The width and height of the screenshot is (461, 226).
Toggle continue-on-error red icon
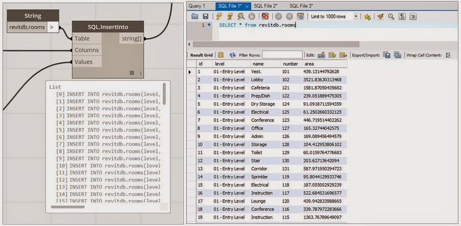click(265, 16)
